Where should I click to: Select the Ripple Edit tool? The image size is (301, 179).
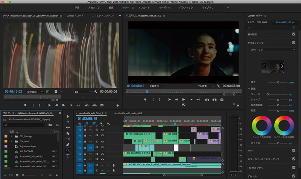pos(68,127)
